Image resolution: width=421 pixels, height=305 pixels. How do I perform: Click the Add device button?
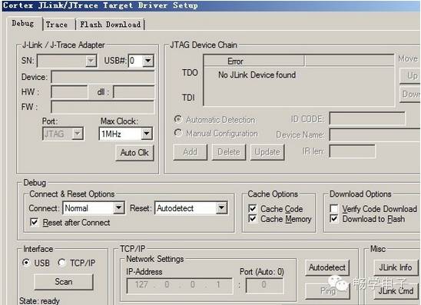[x=191, y=152]
